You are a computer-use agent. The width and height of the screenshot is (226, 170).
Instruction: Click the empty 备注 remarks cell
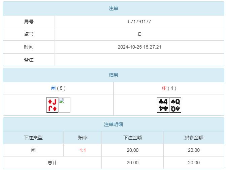(139, 60)
